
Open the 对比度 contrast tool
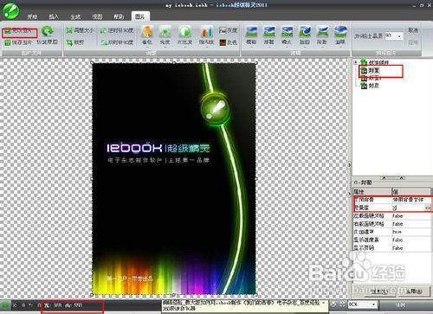pos(184,35)
